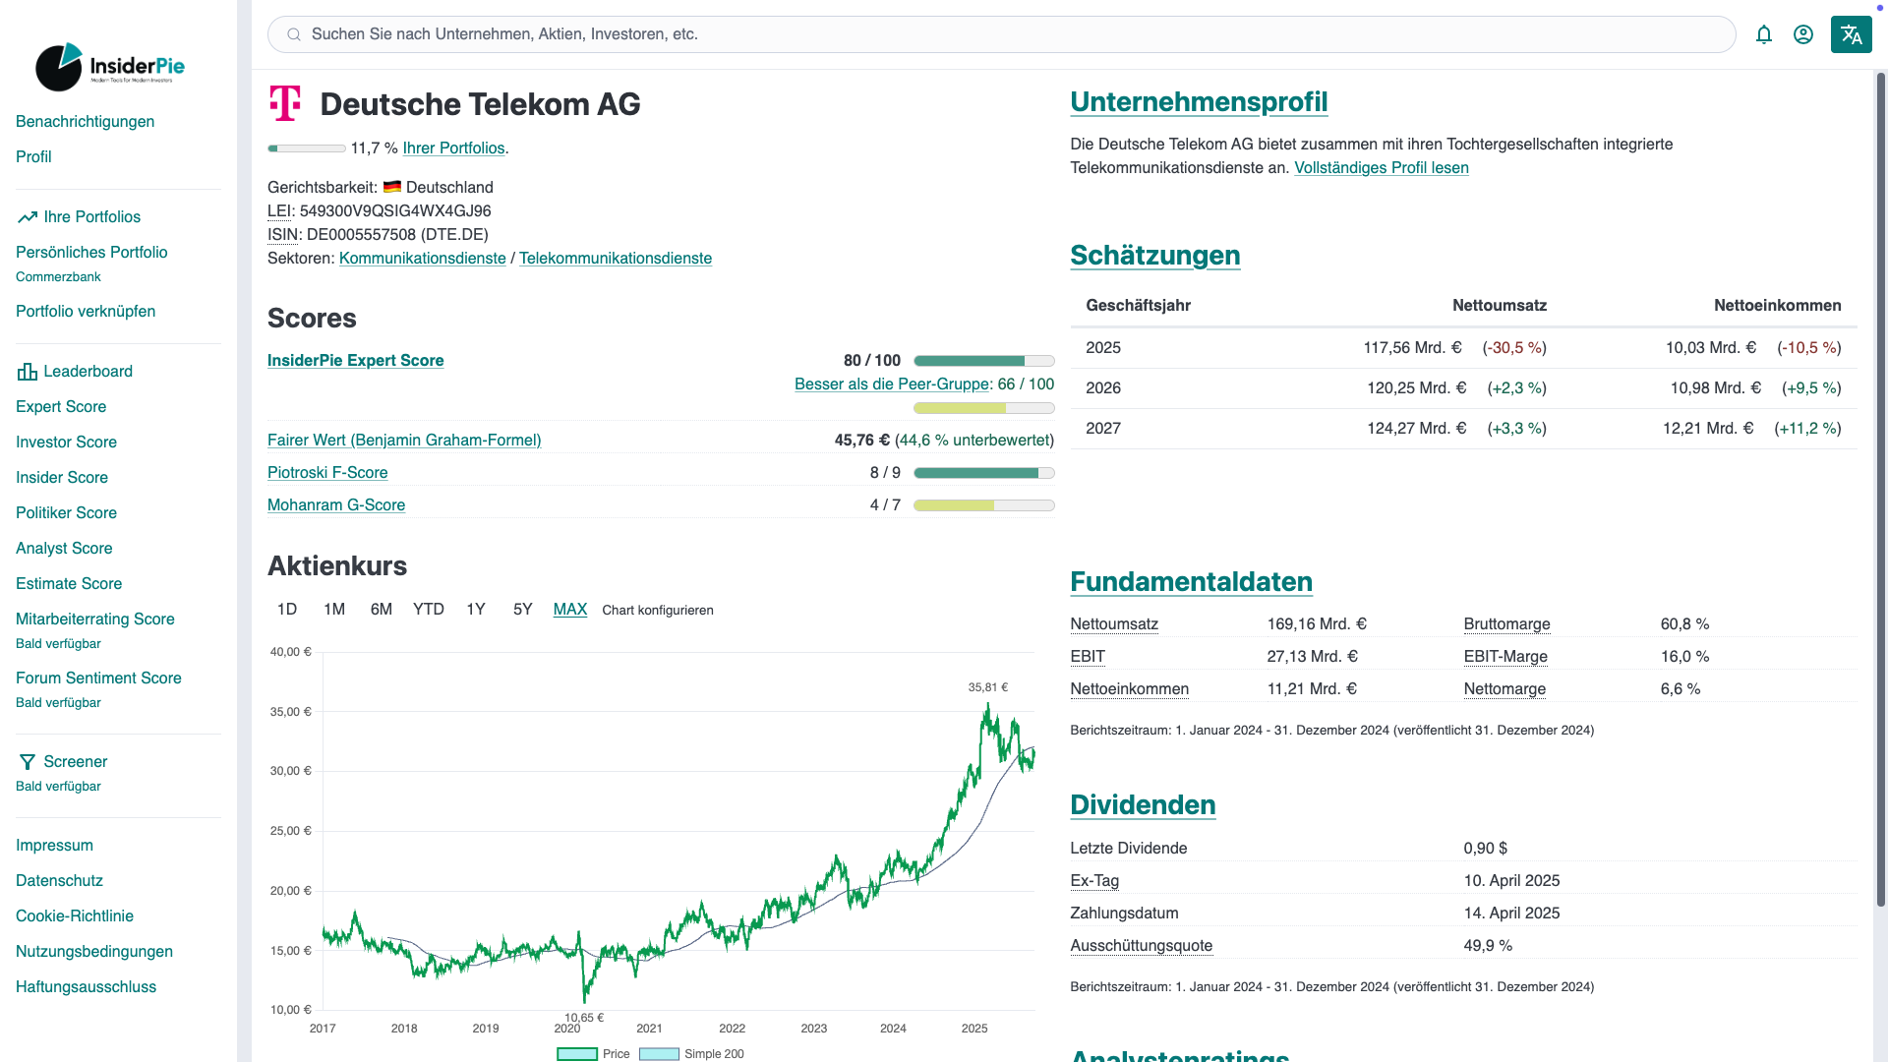Image resolution: width=1888 pixels, height=1062 pixels.
Task: Click the notification bell icon
Action: pos(1764,34)
